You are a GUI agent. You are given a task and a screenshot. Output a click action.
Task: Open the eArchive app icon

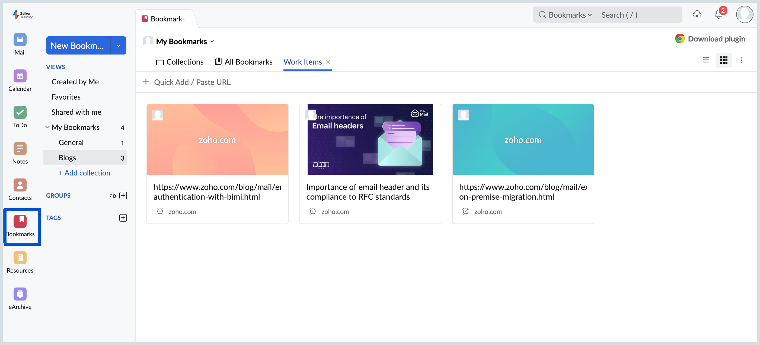click(x=20, y=294)
